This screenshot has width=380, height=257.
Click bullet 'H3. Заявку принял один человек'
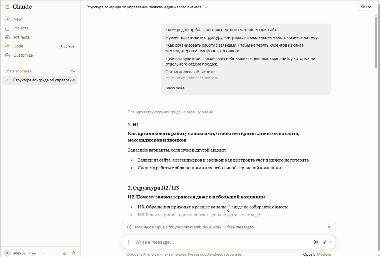(x=200, y=215)
